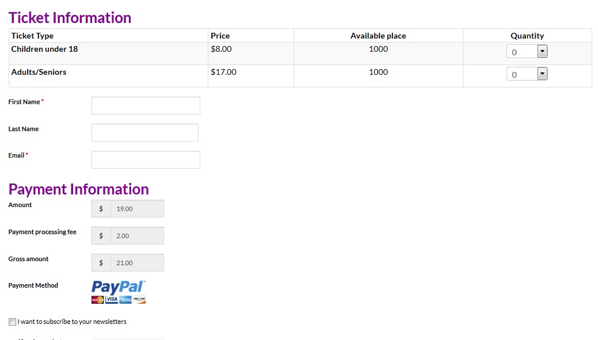
Task: Click the Payment Information heading
Action: pos(79,189)
